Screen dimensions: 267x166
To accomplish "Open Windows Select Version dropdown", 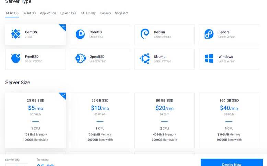I will 227,61.
